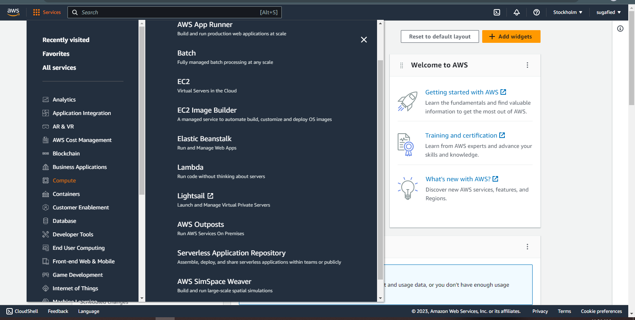Click category list scroll-down arrow
This screenshot has width=635, height=320.
(142, 298)
